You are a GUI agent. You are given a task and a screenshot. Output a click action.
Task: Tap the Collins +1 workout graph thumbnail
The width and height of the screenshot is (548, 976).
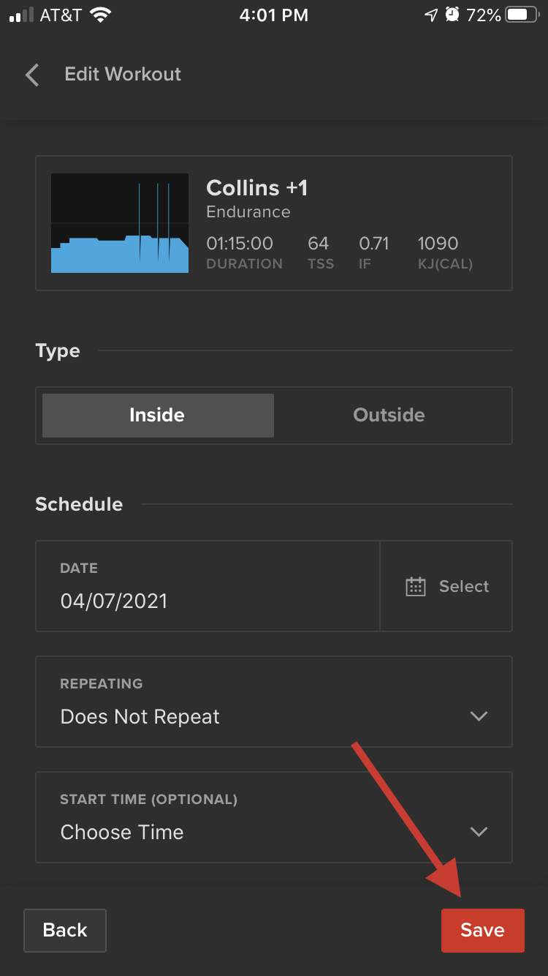[120, 223]
